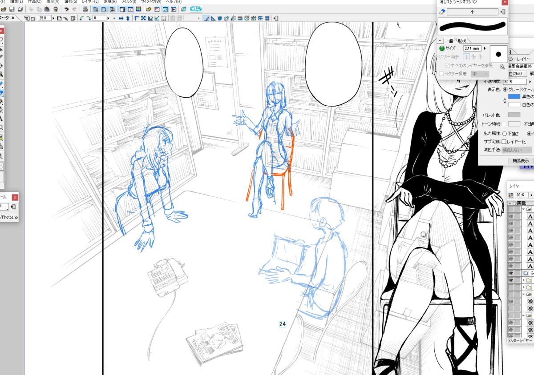Screen dimensions: 534x375
Task: Click the brush tip shape preview thumbnail
Action: point(498,54)
